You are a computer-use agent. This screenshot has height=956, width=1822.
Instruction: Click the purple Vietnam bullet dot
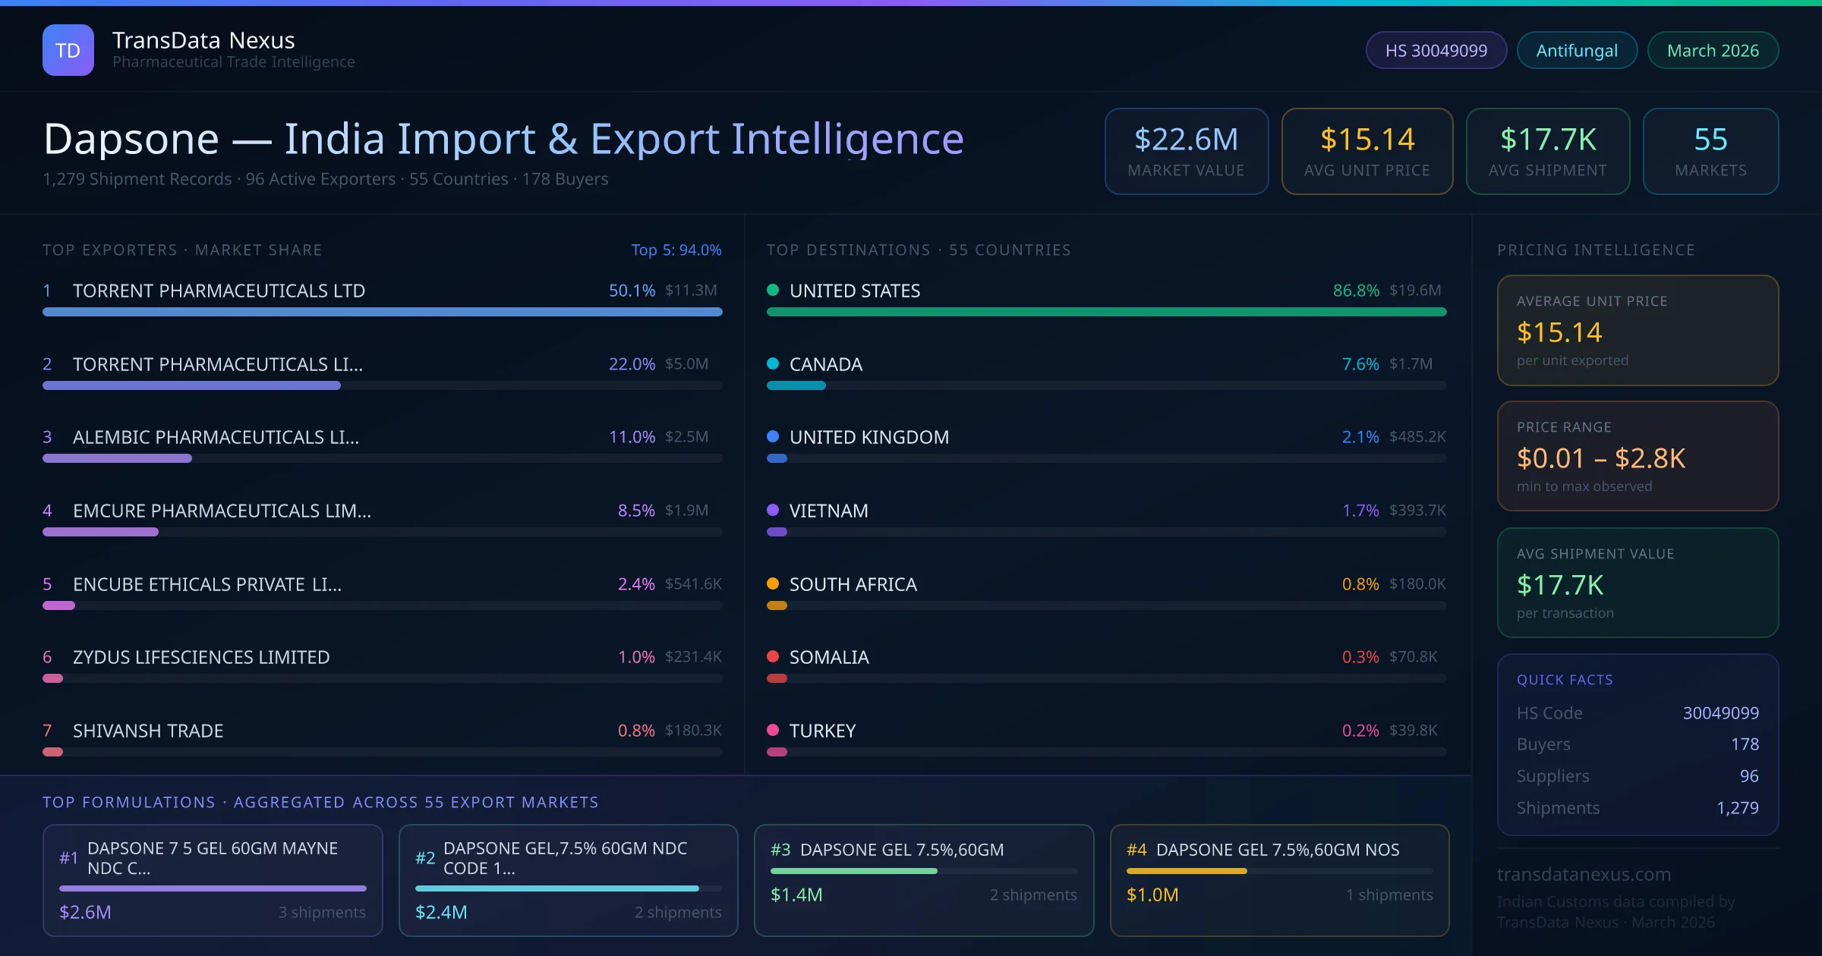tap(773, 510)
